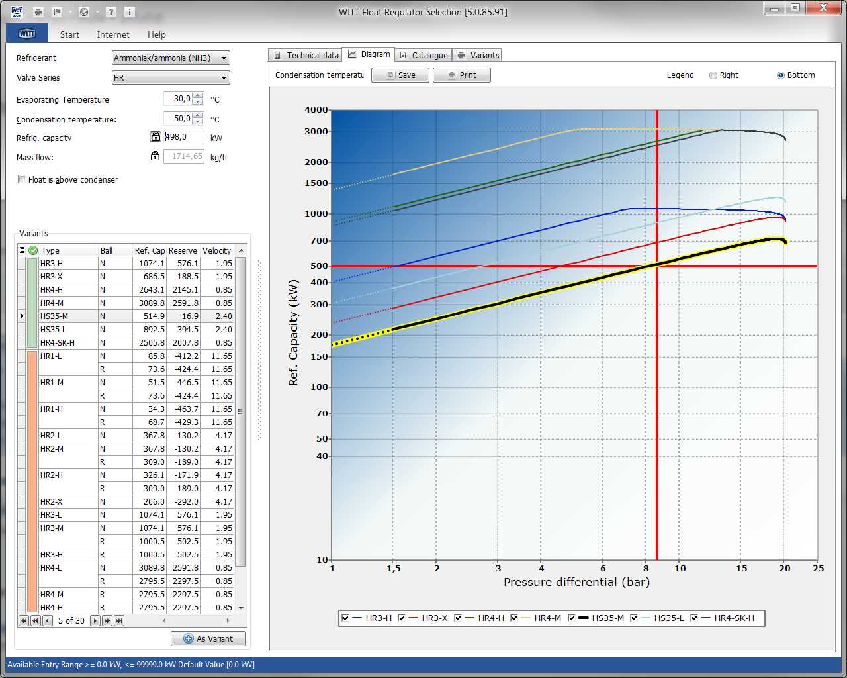847x678 pixels.
Task: Switch to the Technical data tab
Action: tap(306, 55)
